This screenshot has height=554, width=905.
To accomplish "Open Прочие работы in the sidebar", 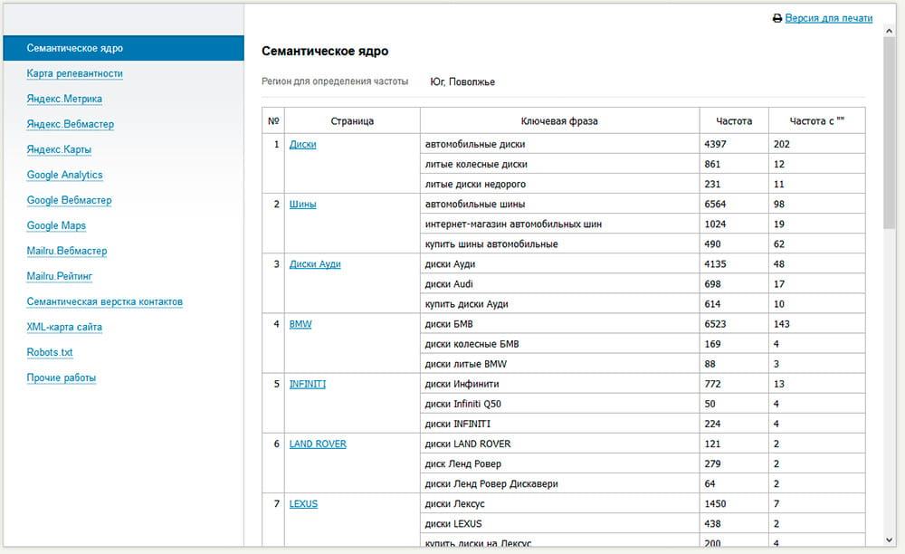I will [x=62, y=378].
